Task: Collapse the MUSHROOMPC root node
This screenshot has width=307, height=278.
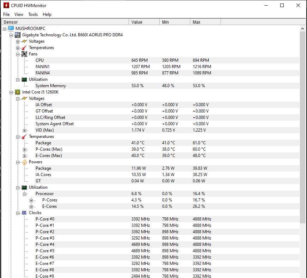Action: (x=5, y=29)
